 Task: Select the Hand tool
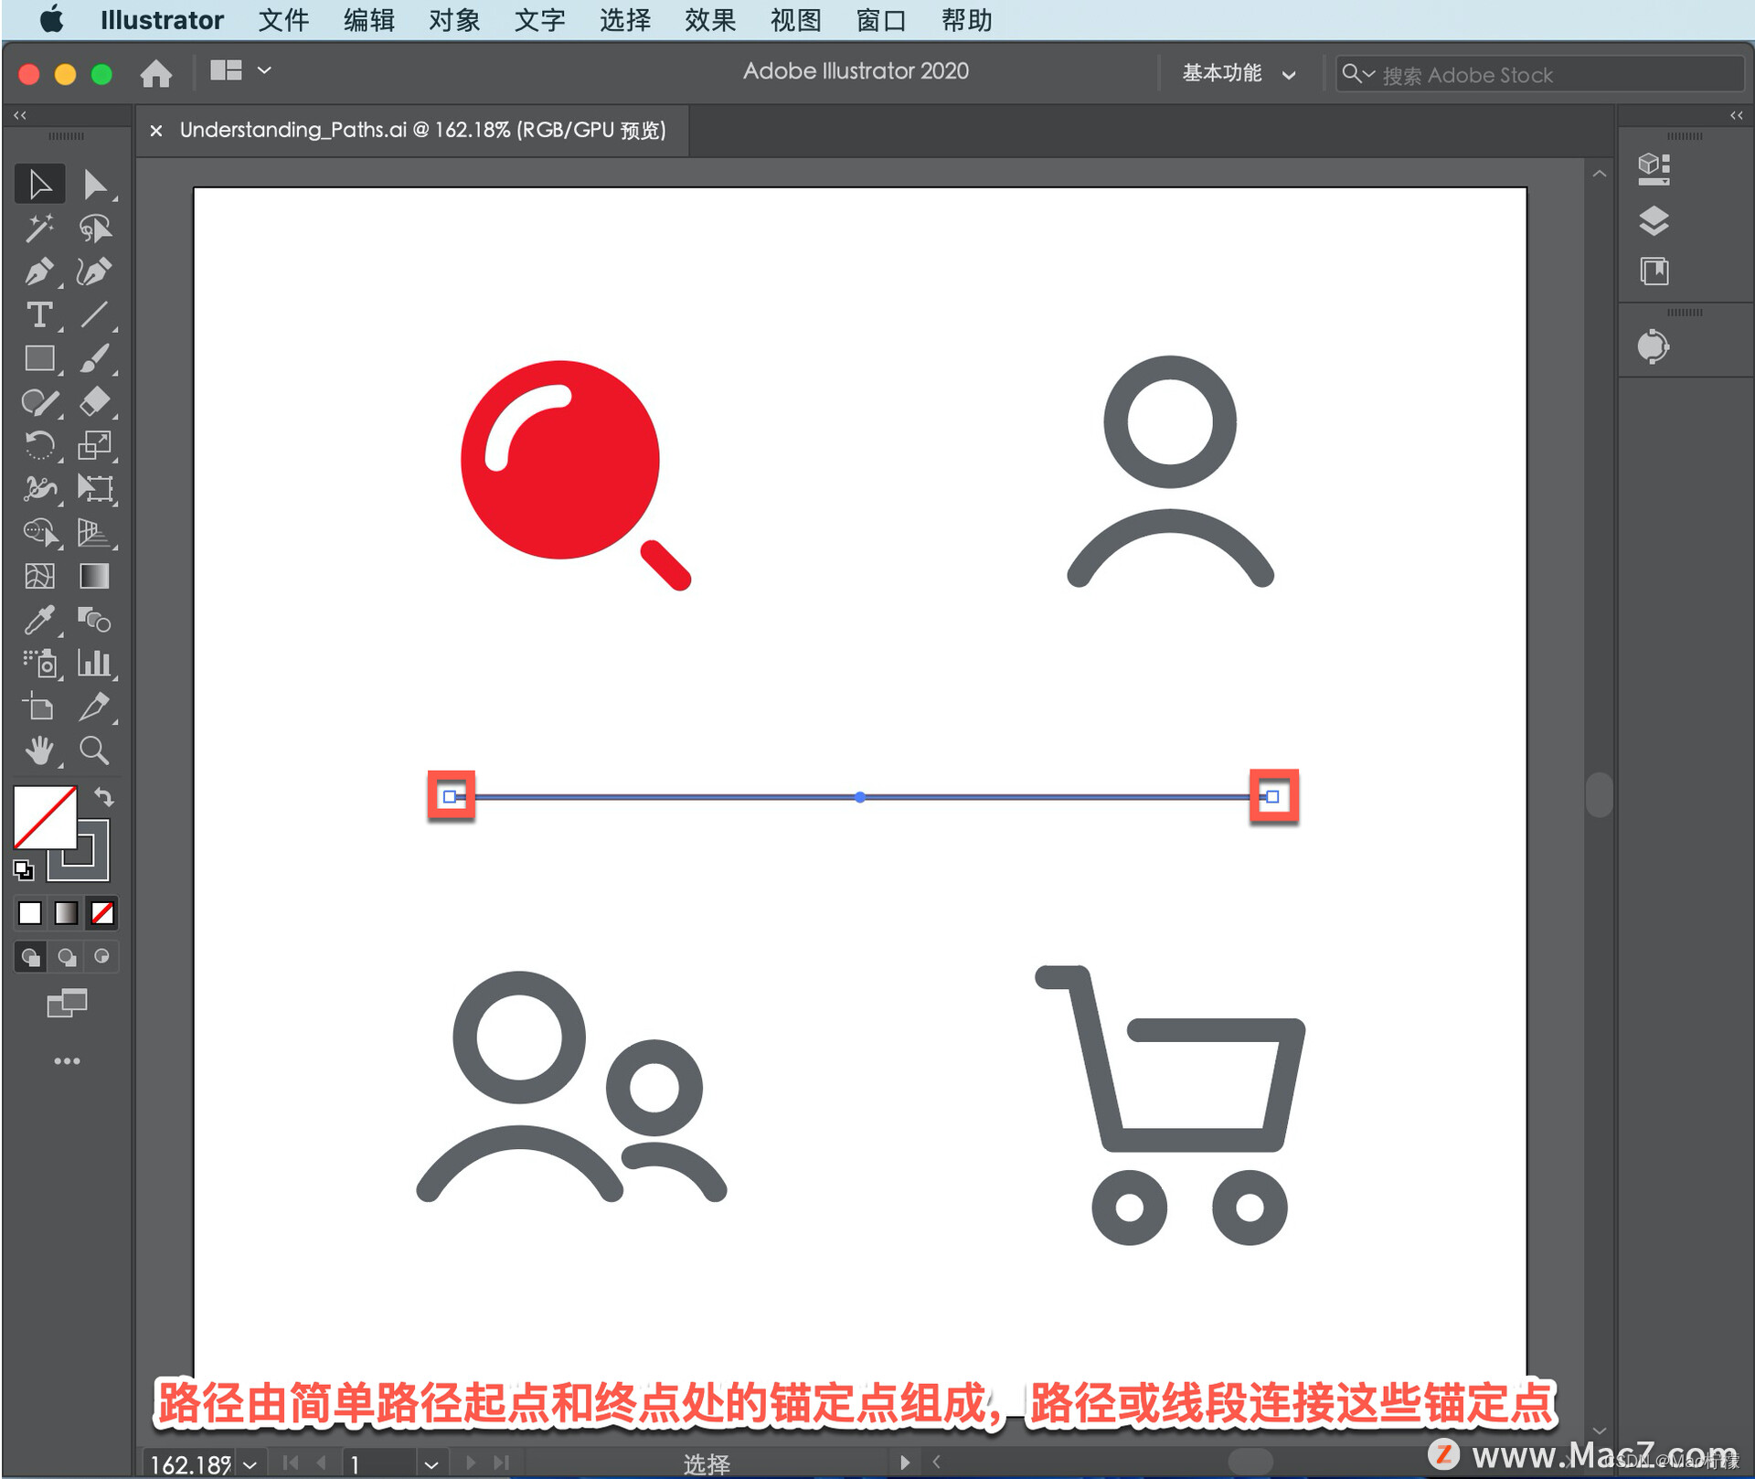38,750
